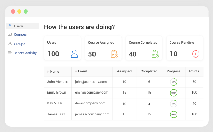Click Dev Miller assigned value 10
This screenshot has width=213, height=132.
click(x=124, y=104)
